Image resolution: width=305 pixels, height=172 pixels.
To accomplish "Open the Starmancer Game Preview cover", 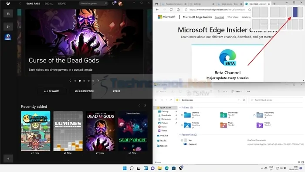I will (132, 131).
